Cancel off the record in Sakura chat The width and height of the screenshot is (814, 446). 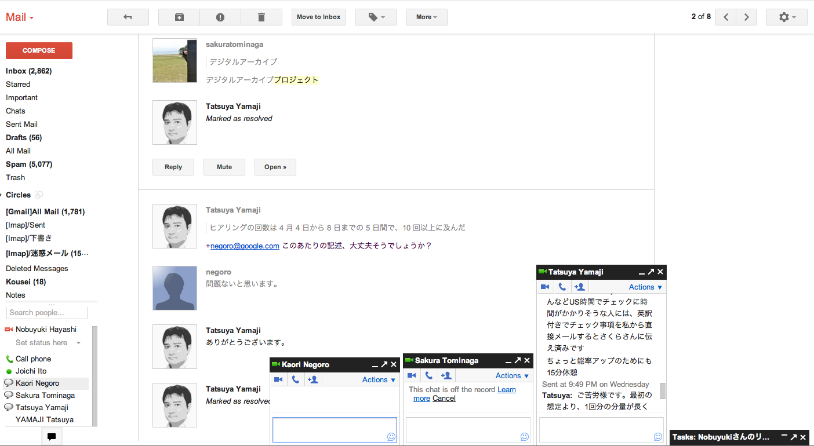click(x=444, y=399)
